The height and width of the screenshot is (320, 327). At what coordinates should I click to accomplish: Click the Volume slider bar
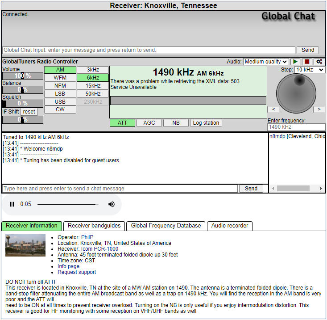click(23, 76)
